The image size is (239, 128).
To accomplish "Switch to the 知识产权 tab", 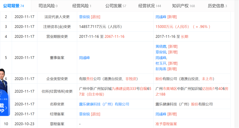I will click(x=183, y=6).
